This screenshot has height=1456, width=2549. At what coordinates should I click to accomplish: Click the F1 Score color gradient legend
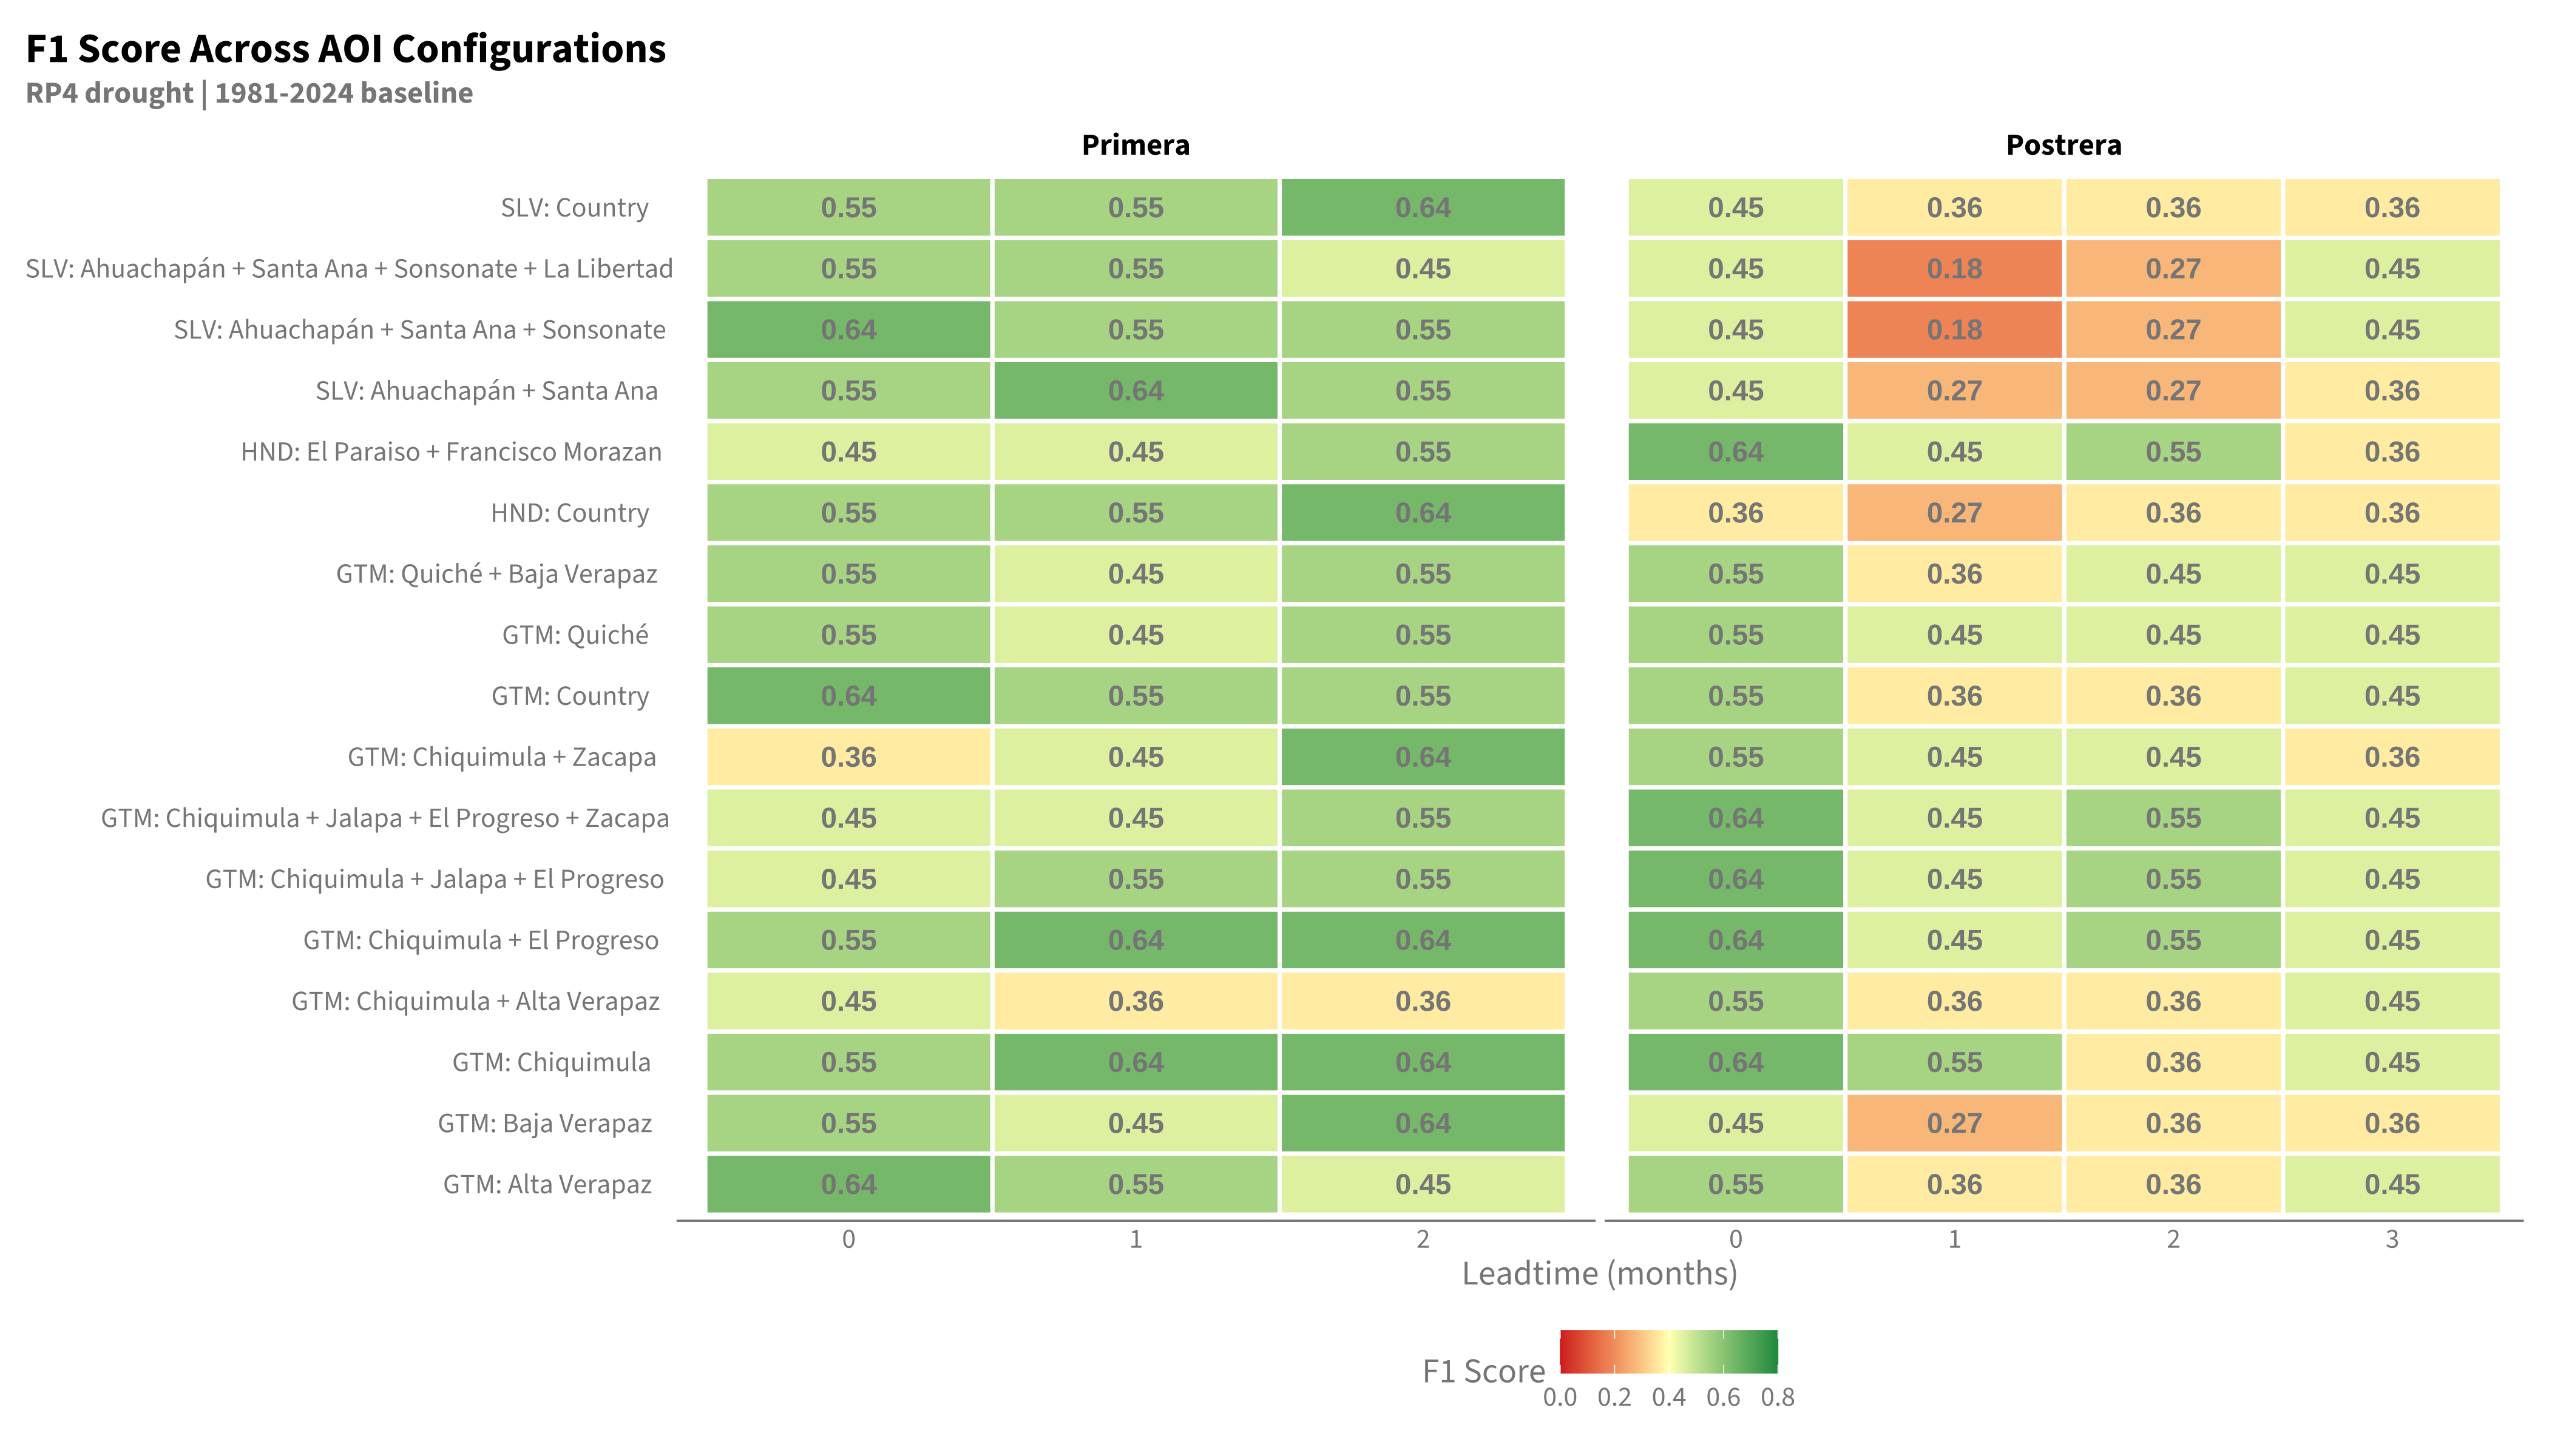click(1668, 1351)
